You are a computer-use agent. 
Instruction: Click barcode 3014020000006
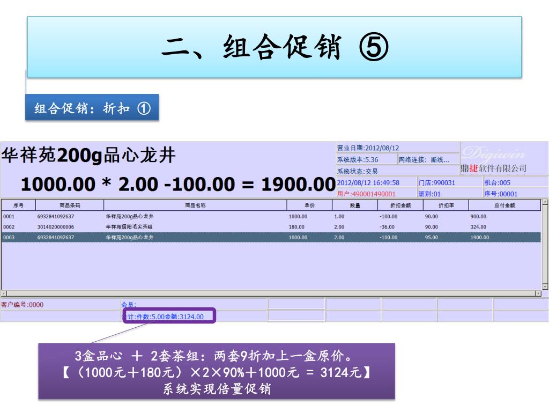(x=56, y=227)
